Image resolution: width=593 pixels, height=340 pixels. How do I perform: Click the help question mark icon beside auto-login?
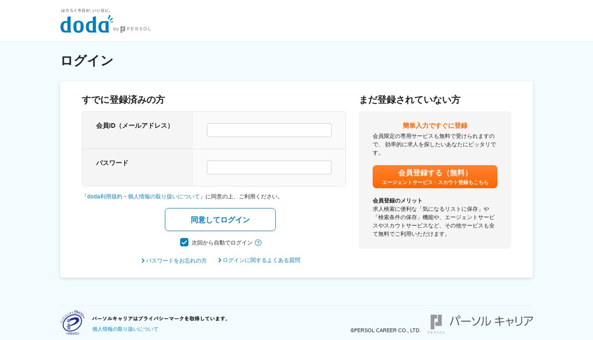[x=258, y=243]
